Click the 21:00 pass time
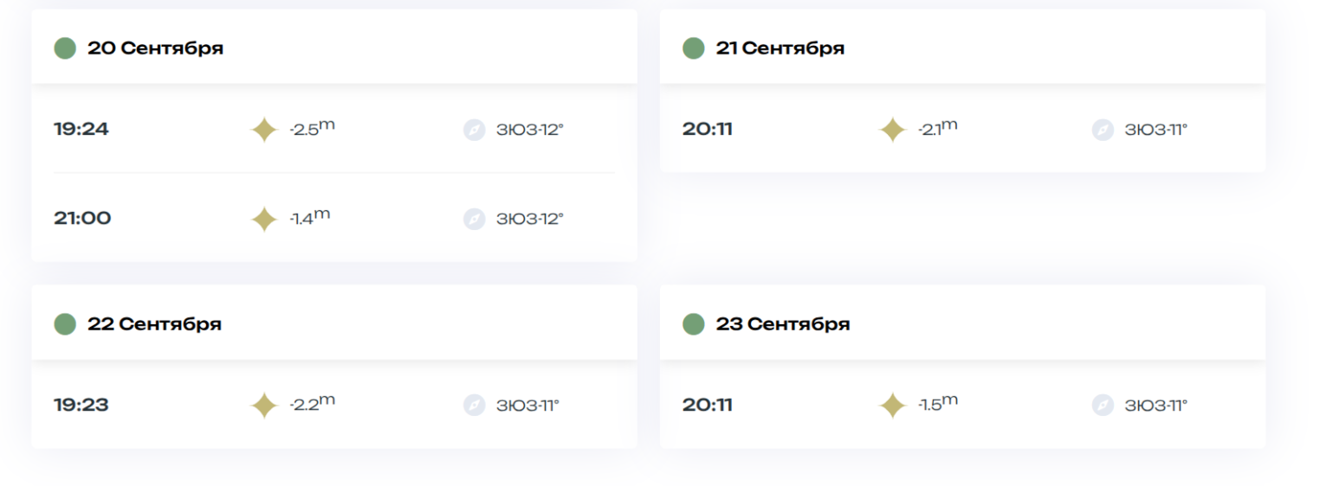Viewport: 1320px width, 486px height. pos(82,218)
